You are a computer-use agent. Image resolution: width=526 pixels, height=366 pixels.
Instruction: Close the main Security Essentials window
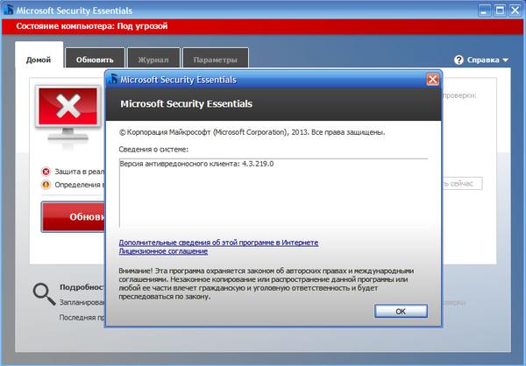515,11
